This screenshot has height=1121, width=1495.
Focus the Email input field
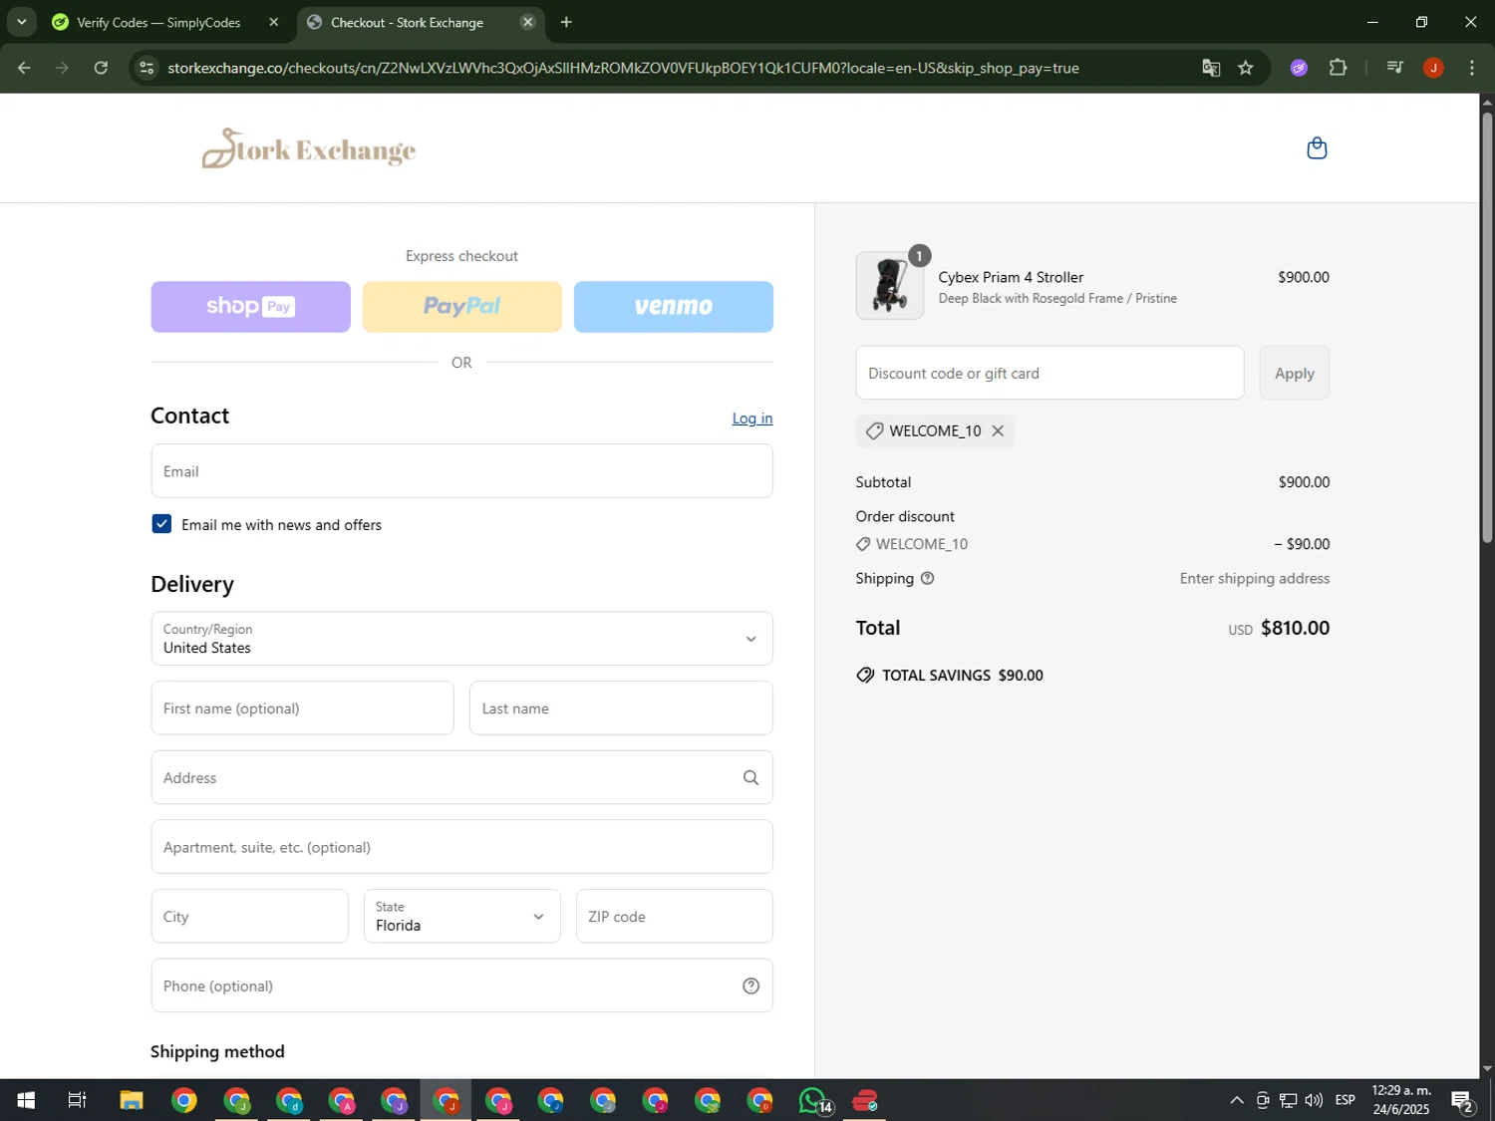[461, 471]
